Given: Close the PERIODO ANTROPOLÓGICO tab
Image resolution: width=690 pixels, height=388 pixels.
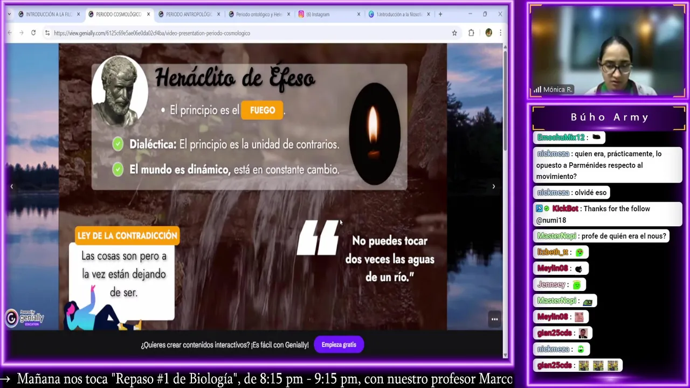Looking at the screenshot, I should click(x=218, y=14).
